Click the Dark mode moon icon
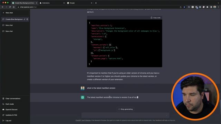The height and width of the screenshot is (124, 221). [x=3, y=104]
